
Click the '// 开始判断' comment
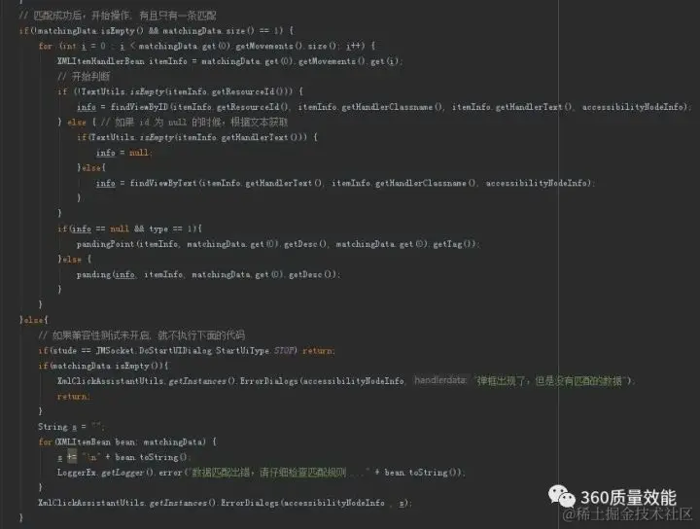pos(84,77)
